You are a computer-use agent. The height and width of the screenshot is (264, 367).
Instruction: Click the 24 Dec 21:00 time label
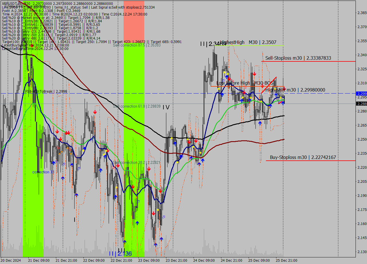tap(231, 260)
